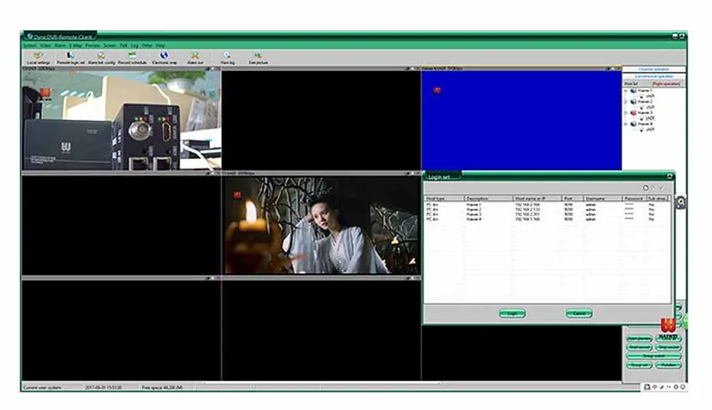Select Haiwei 4 row in Login set table
712x410 pixels.
pyautogui.click(x=547, y=219)
